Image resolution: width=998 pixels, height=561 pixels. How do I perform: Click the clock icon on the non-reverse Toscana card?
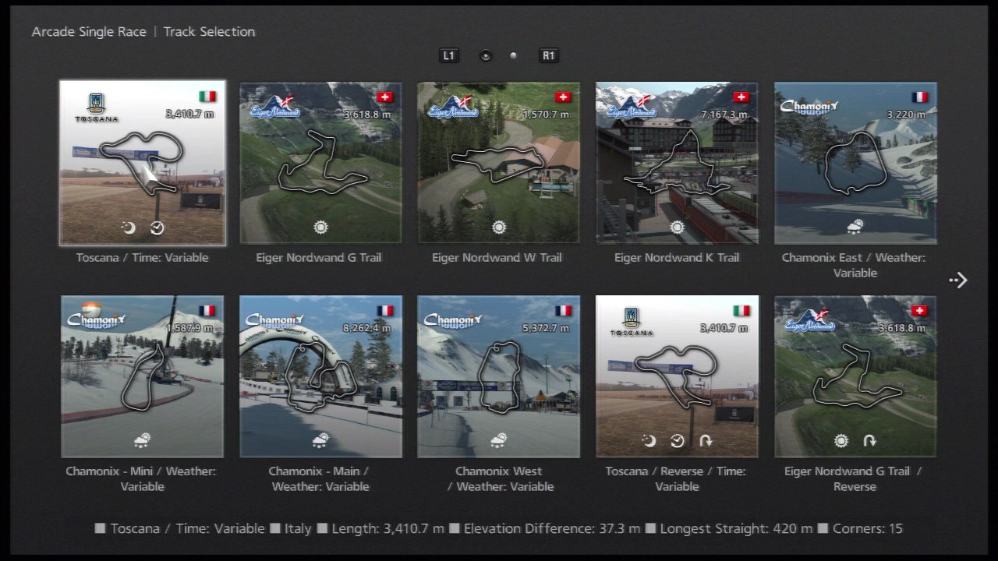pyautogui.click(x=157, y=228)
